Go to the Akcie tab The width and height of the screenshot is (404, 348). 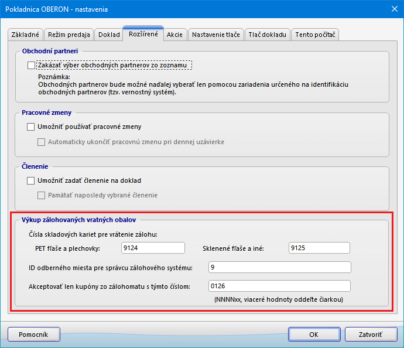point(174,35)
